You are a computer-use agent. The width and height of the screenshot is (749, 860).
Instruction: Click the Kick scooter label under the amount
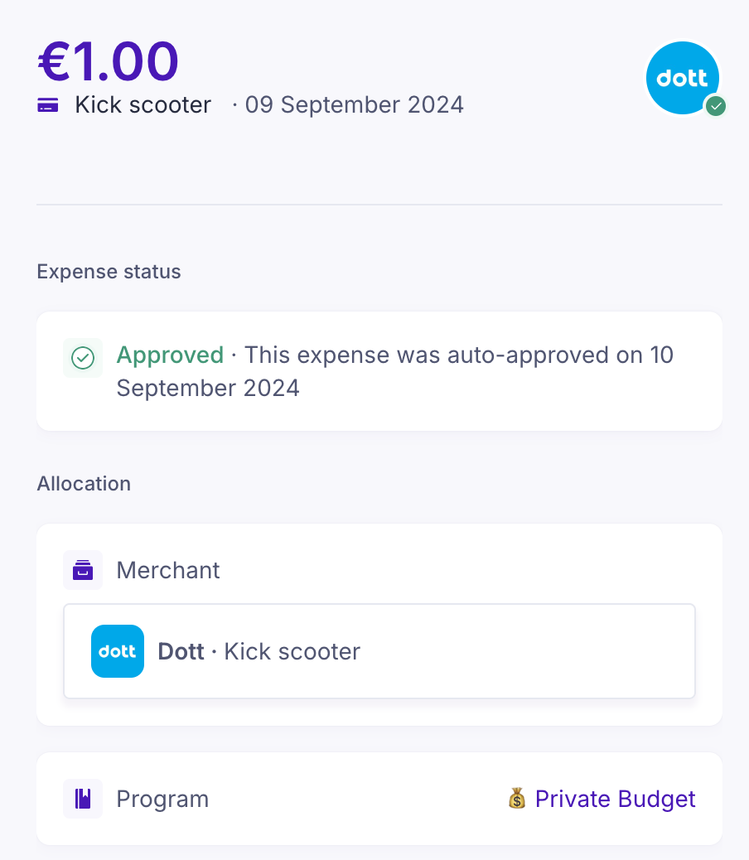point(143,105)
